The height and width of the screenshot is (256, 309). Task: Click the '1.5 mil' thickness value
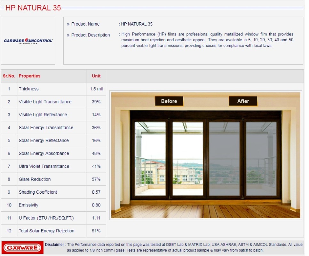pyautogui.click(x=96, y=89)
